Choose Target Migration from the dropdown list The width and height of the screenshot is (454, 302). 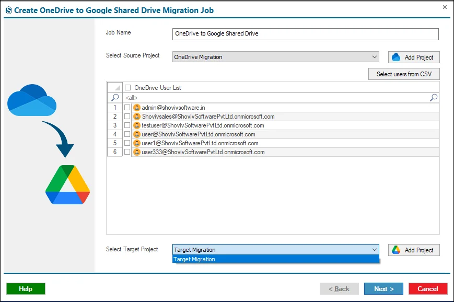coord(276,259)
